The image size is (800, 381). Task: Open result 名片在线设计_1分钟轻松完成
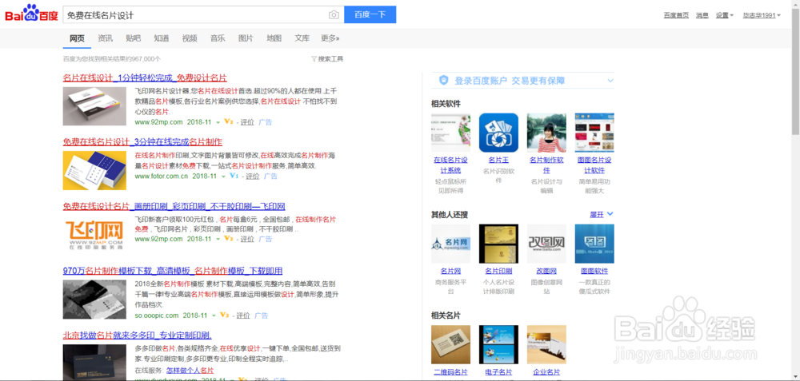(145, 78)
